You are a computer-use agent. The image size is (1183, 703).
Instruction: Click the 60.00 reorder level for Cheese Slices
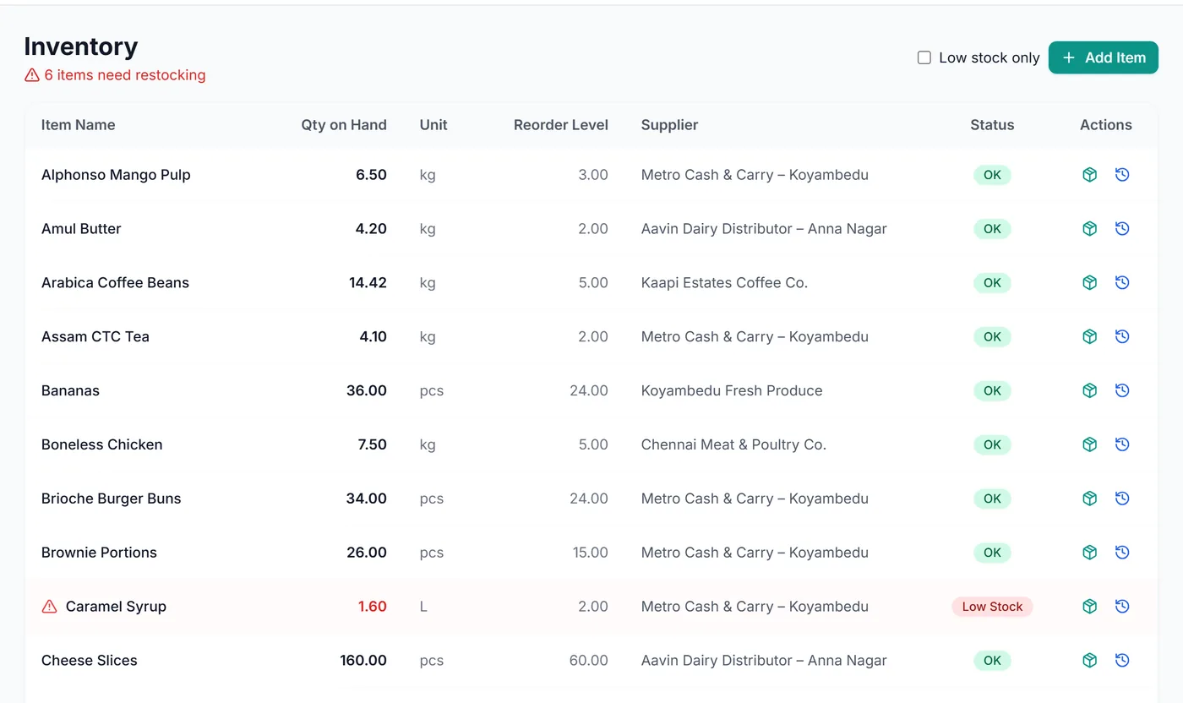click(588, 661)
